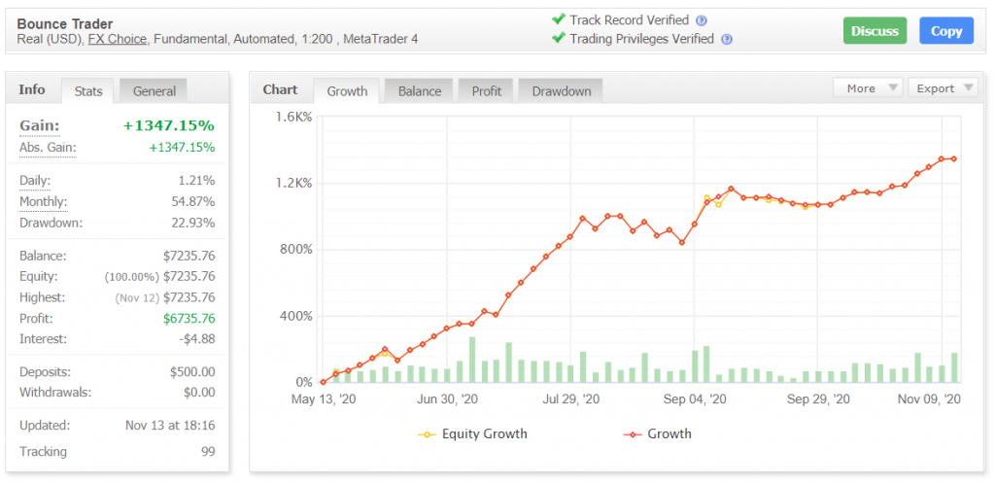995x484 pixels.
Task: Click help icon beside Trading Privileges Verified
Action: coord(727,40)
